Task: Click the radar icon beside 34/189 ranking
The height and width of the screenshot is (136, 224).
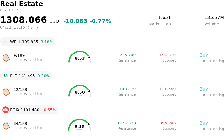Action: pyautogui.click(x=6, y=126)
